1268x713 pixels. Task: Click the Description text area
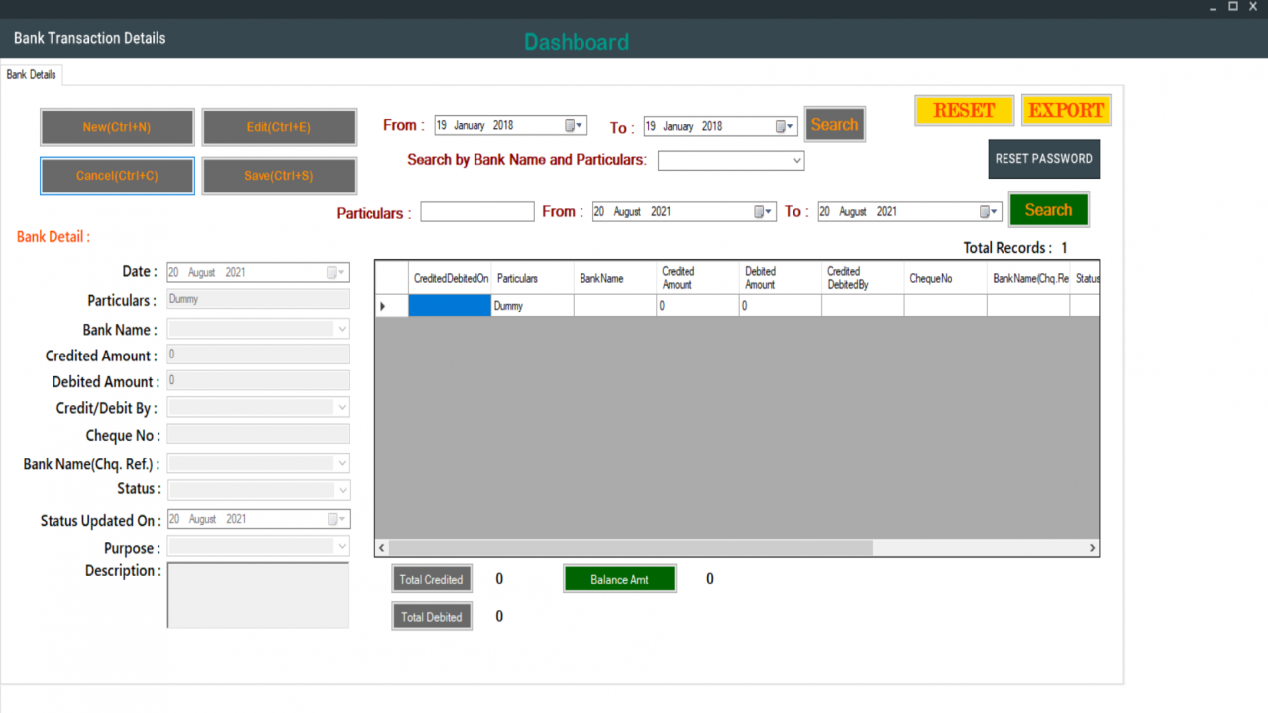point(258,595)
